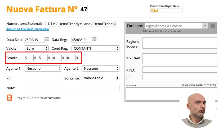Open the Data Reg calendar picker icon

[x=94, y=39]
